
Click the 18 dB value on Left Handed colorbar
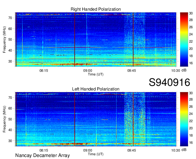click(191, 135)
